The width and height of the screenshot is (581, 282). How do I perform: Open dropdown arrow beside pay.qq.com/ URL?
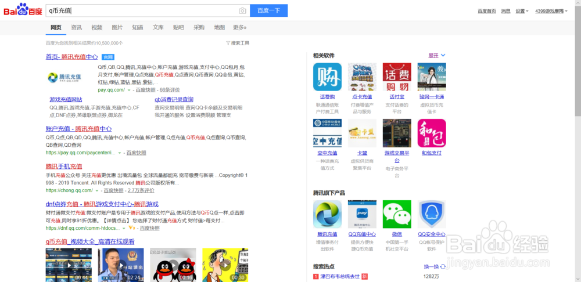point(129,90)
